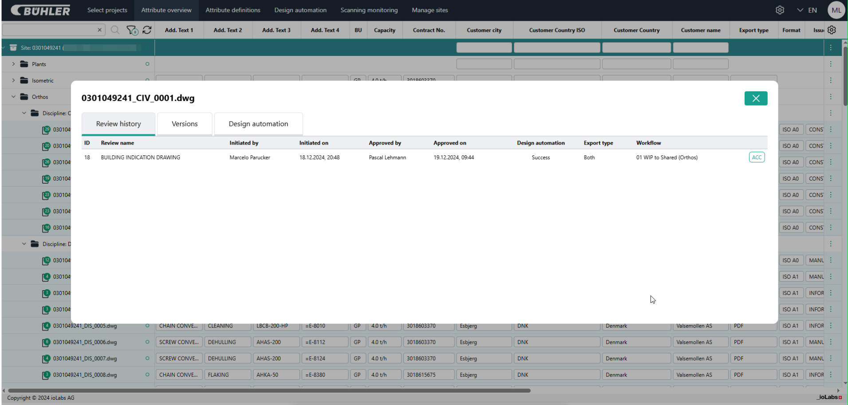Toggle status circle for 0301049241_DIS_0007.dwg
This screenshot has height=405, width=848.
(147, 358)
